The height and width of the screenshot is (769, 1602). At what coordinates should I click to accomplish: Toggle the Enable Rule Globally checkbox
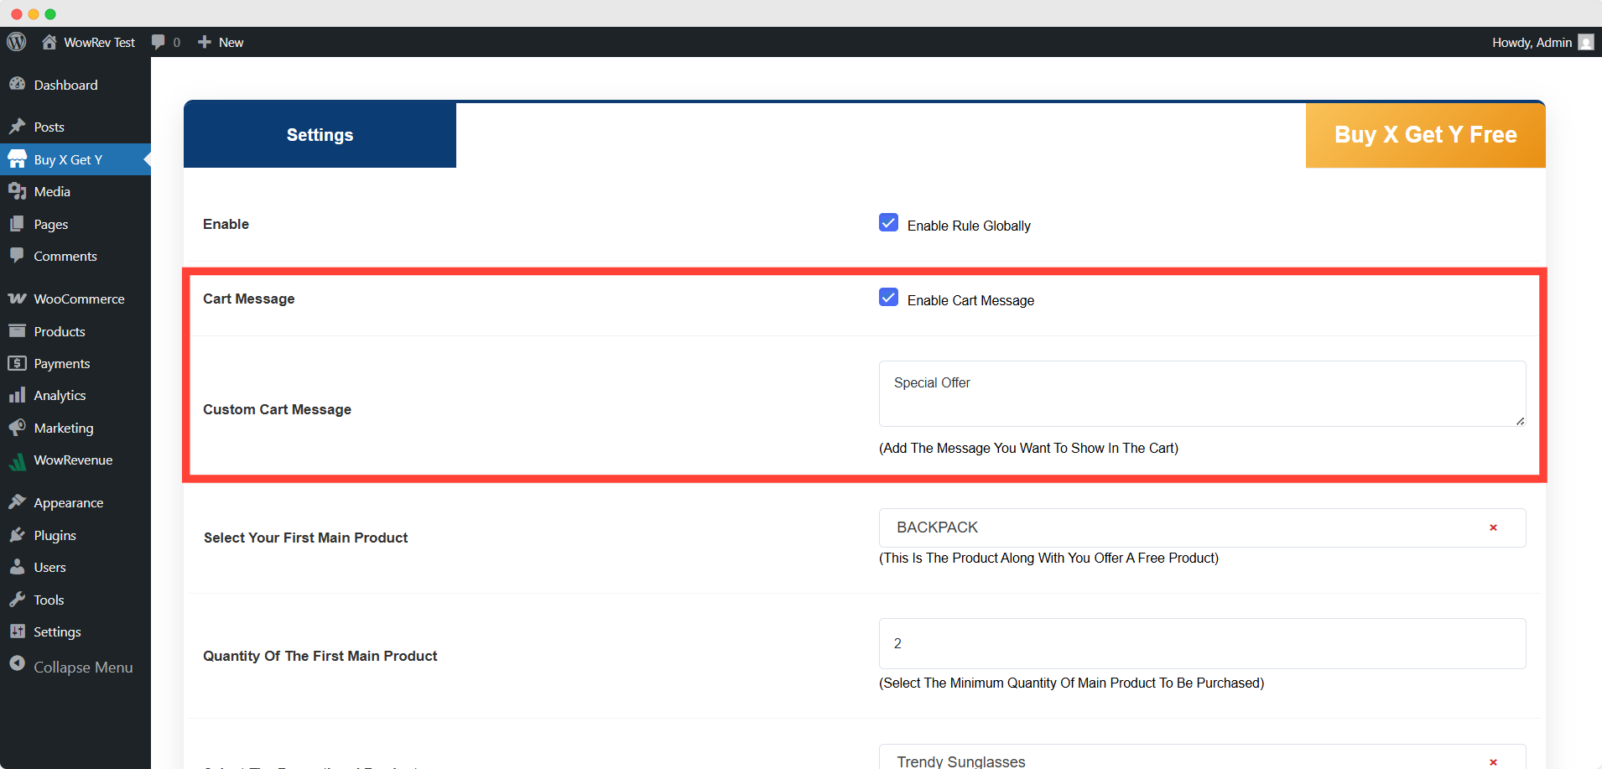[x=888, y=222]
